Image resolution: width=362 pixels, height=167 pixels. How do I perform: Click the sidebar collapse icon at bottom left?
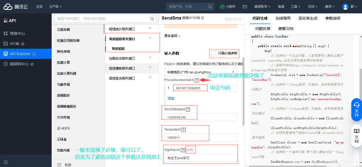click(6, 162)
